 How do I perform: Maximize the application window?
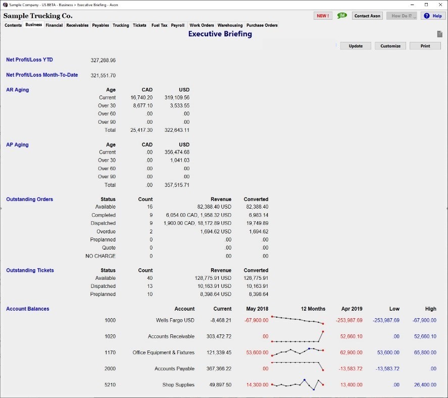426,5
